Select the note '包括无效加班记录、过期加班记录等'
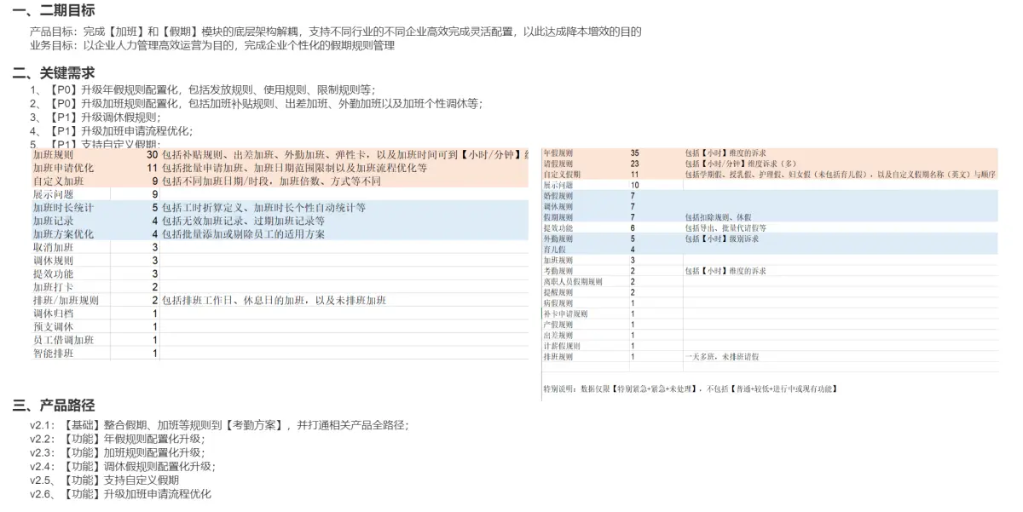This screenshot has width=1023, height=512. [x=244, y=221]
